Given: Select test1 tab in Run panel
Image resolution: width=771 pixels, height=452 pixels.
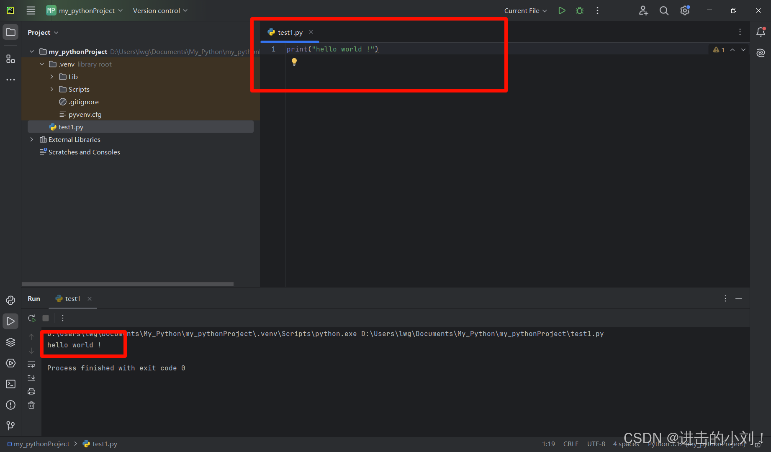Looking at the screenshot, I should pos(72,299).
